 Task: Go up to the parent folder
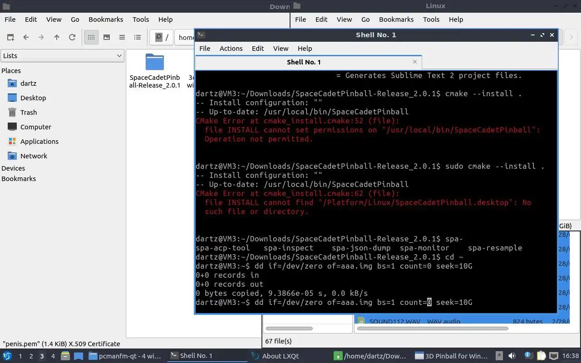click(x=57, y=37)
